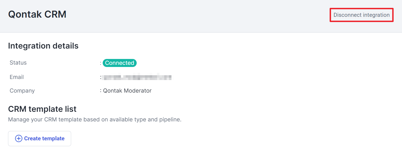
Task: Click the word integration in top-right link
Action: tap(376, 15)
